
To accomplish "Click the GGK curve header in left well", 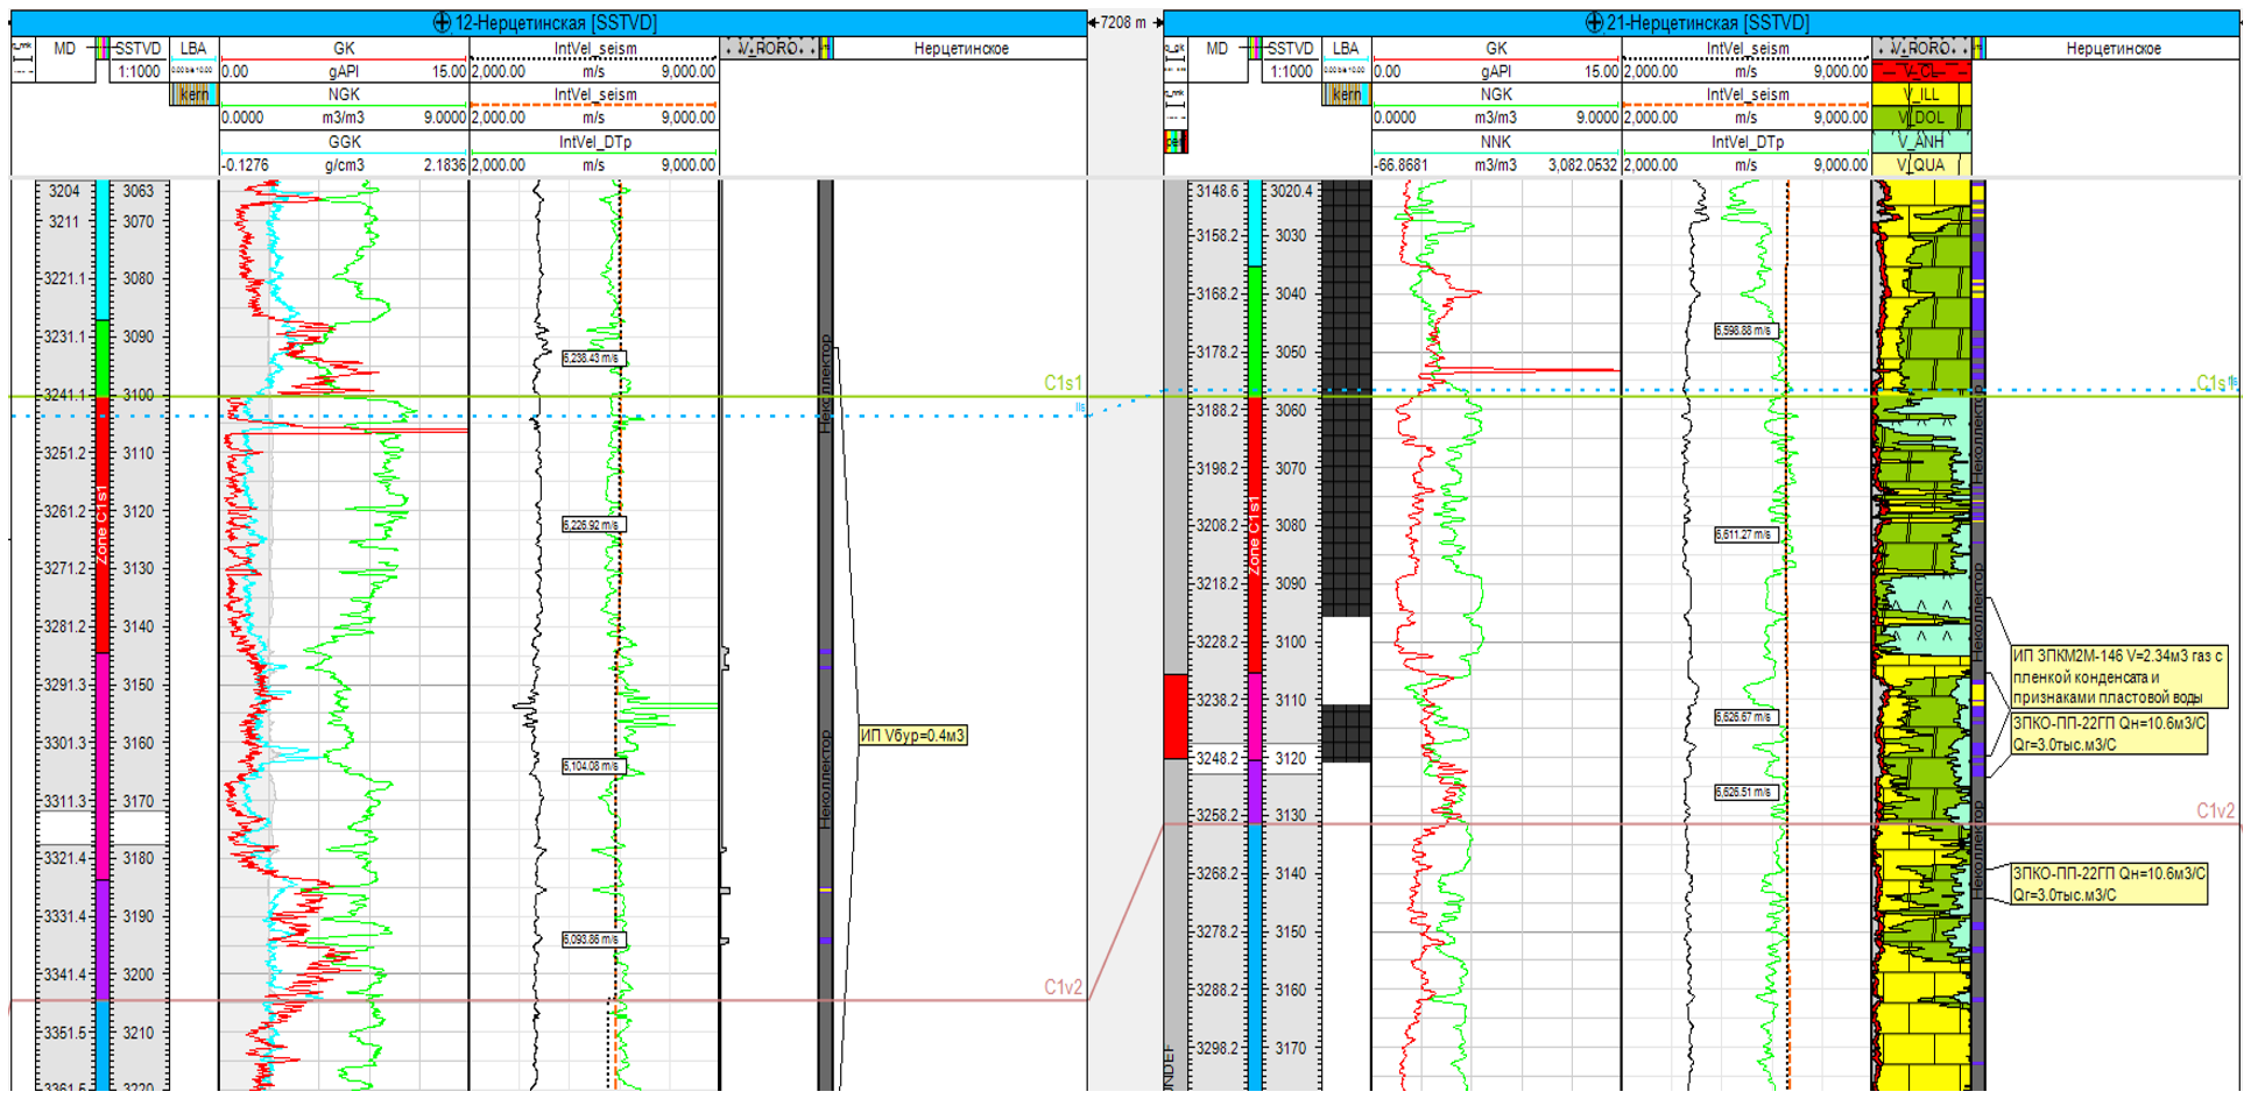I will [x=344, y=142].
